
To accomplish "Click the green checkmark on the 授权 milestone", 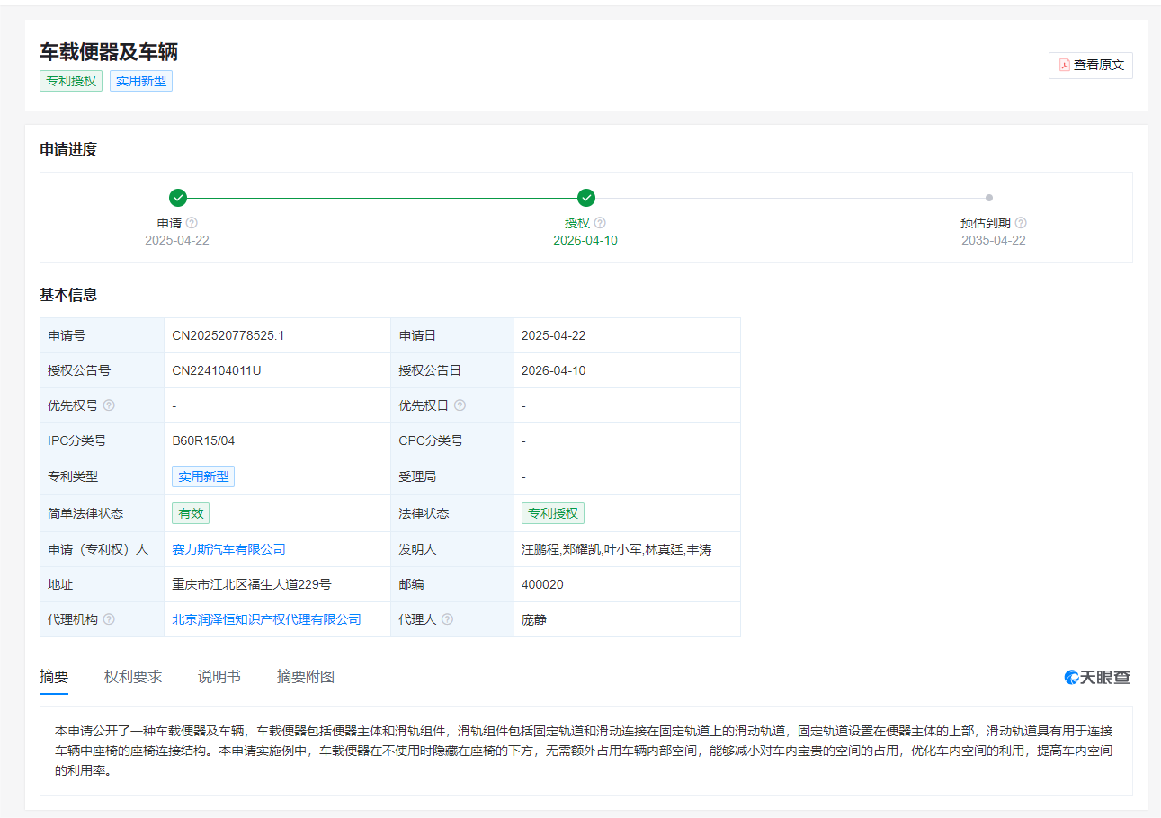I will pos(585,197).
